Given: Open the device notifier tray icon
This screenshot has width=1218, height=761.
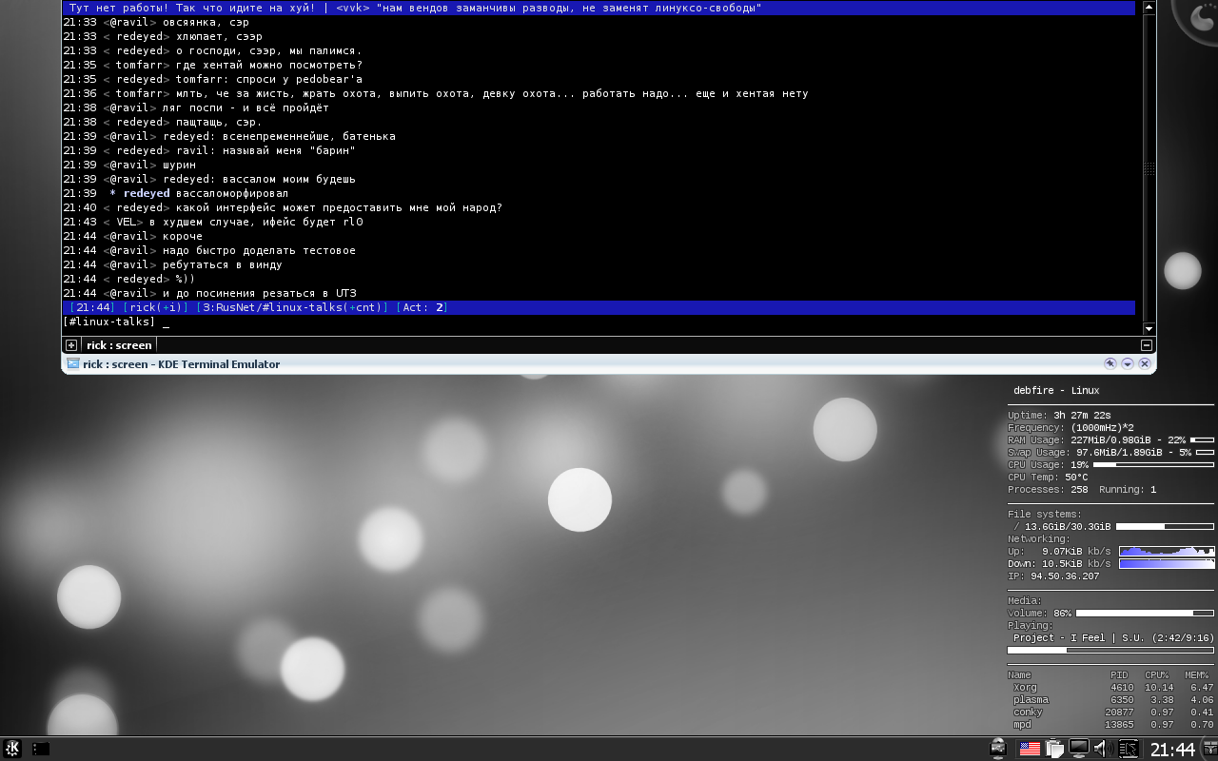Looking at the screenshot, I should pos(998,749).
